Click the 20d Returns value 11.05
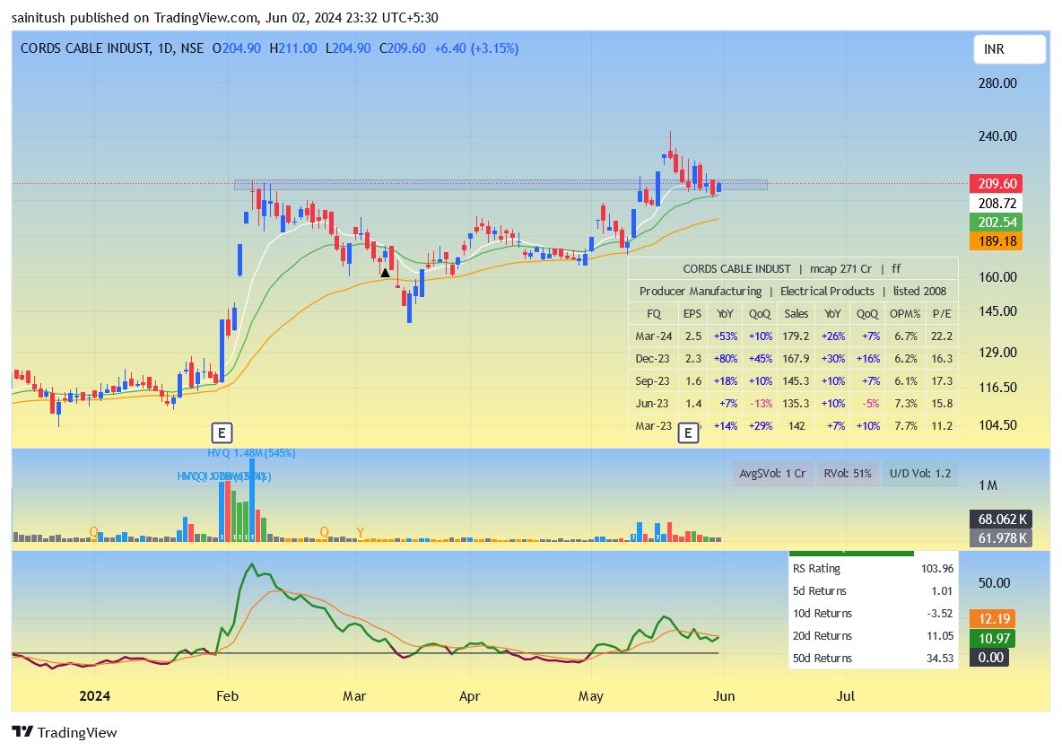The width and height of the screenshot is (1062, 751). pyautogui.click(x=940, y=635)
